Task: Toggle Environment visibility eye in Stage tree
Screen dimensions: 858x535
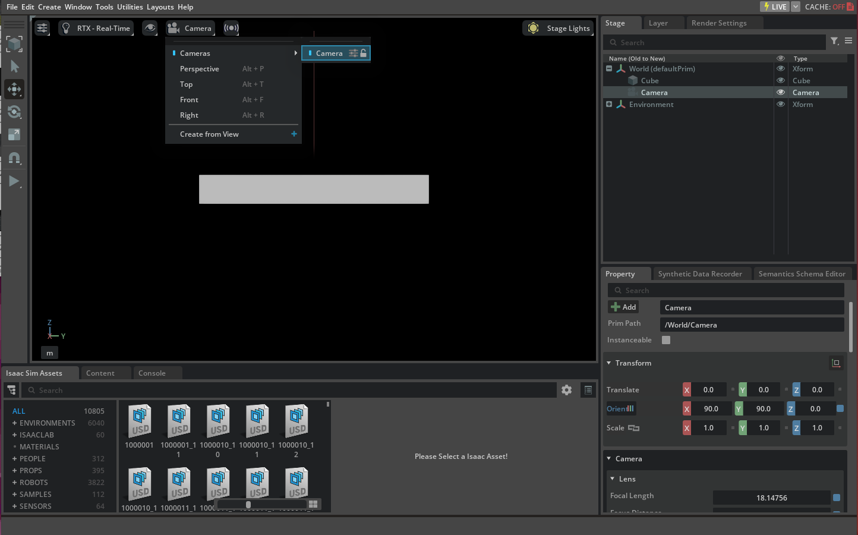Action: 781,104
